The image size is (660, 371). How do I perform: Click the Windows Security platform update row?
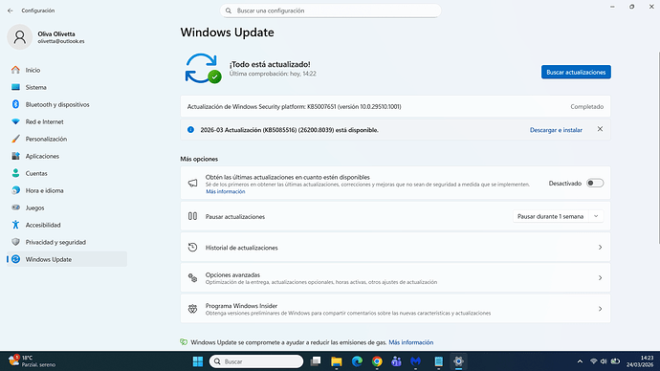tap(395, 106)
